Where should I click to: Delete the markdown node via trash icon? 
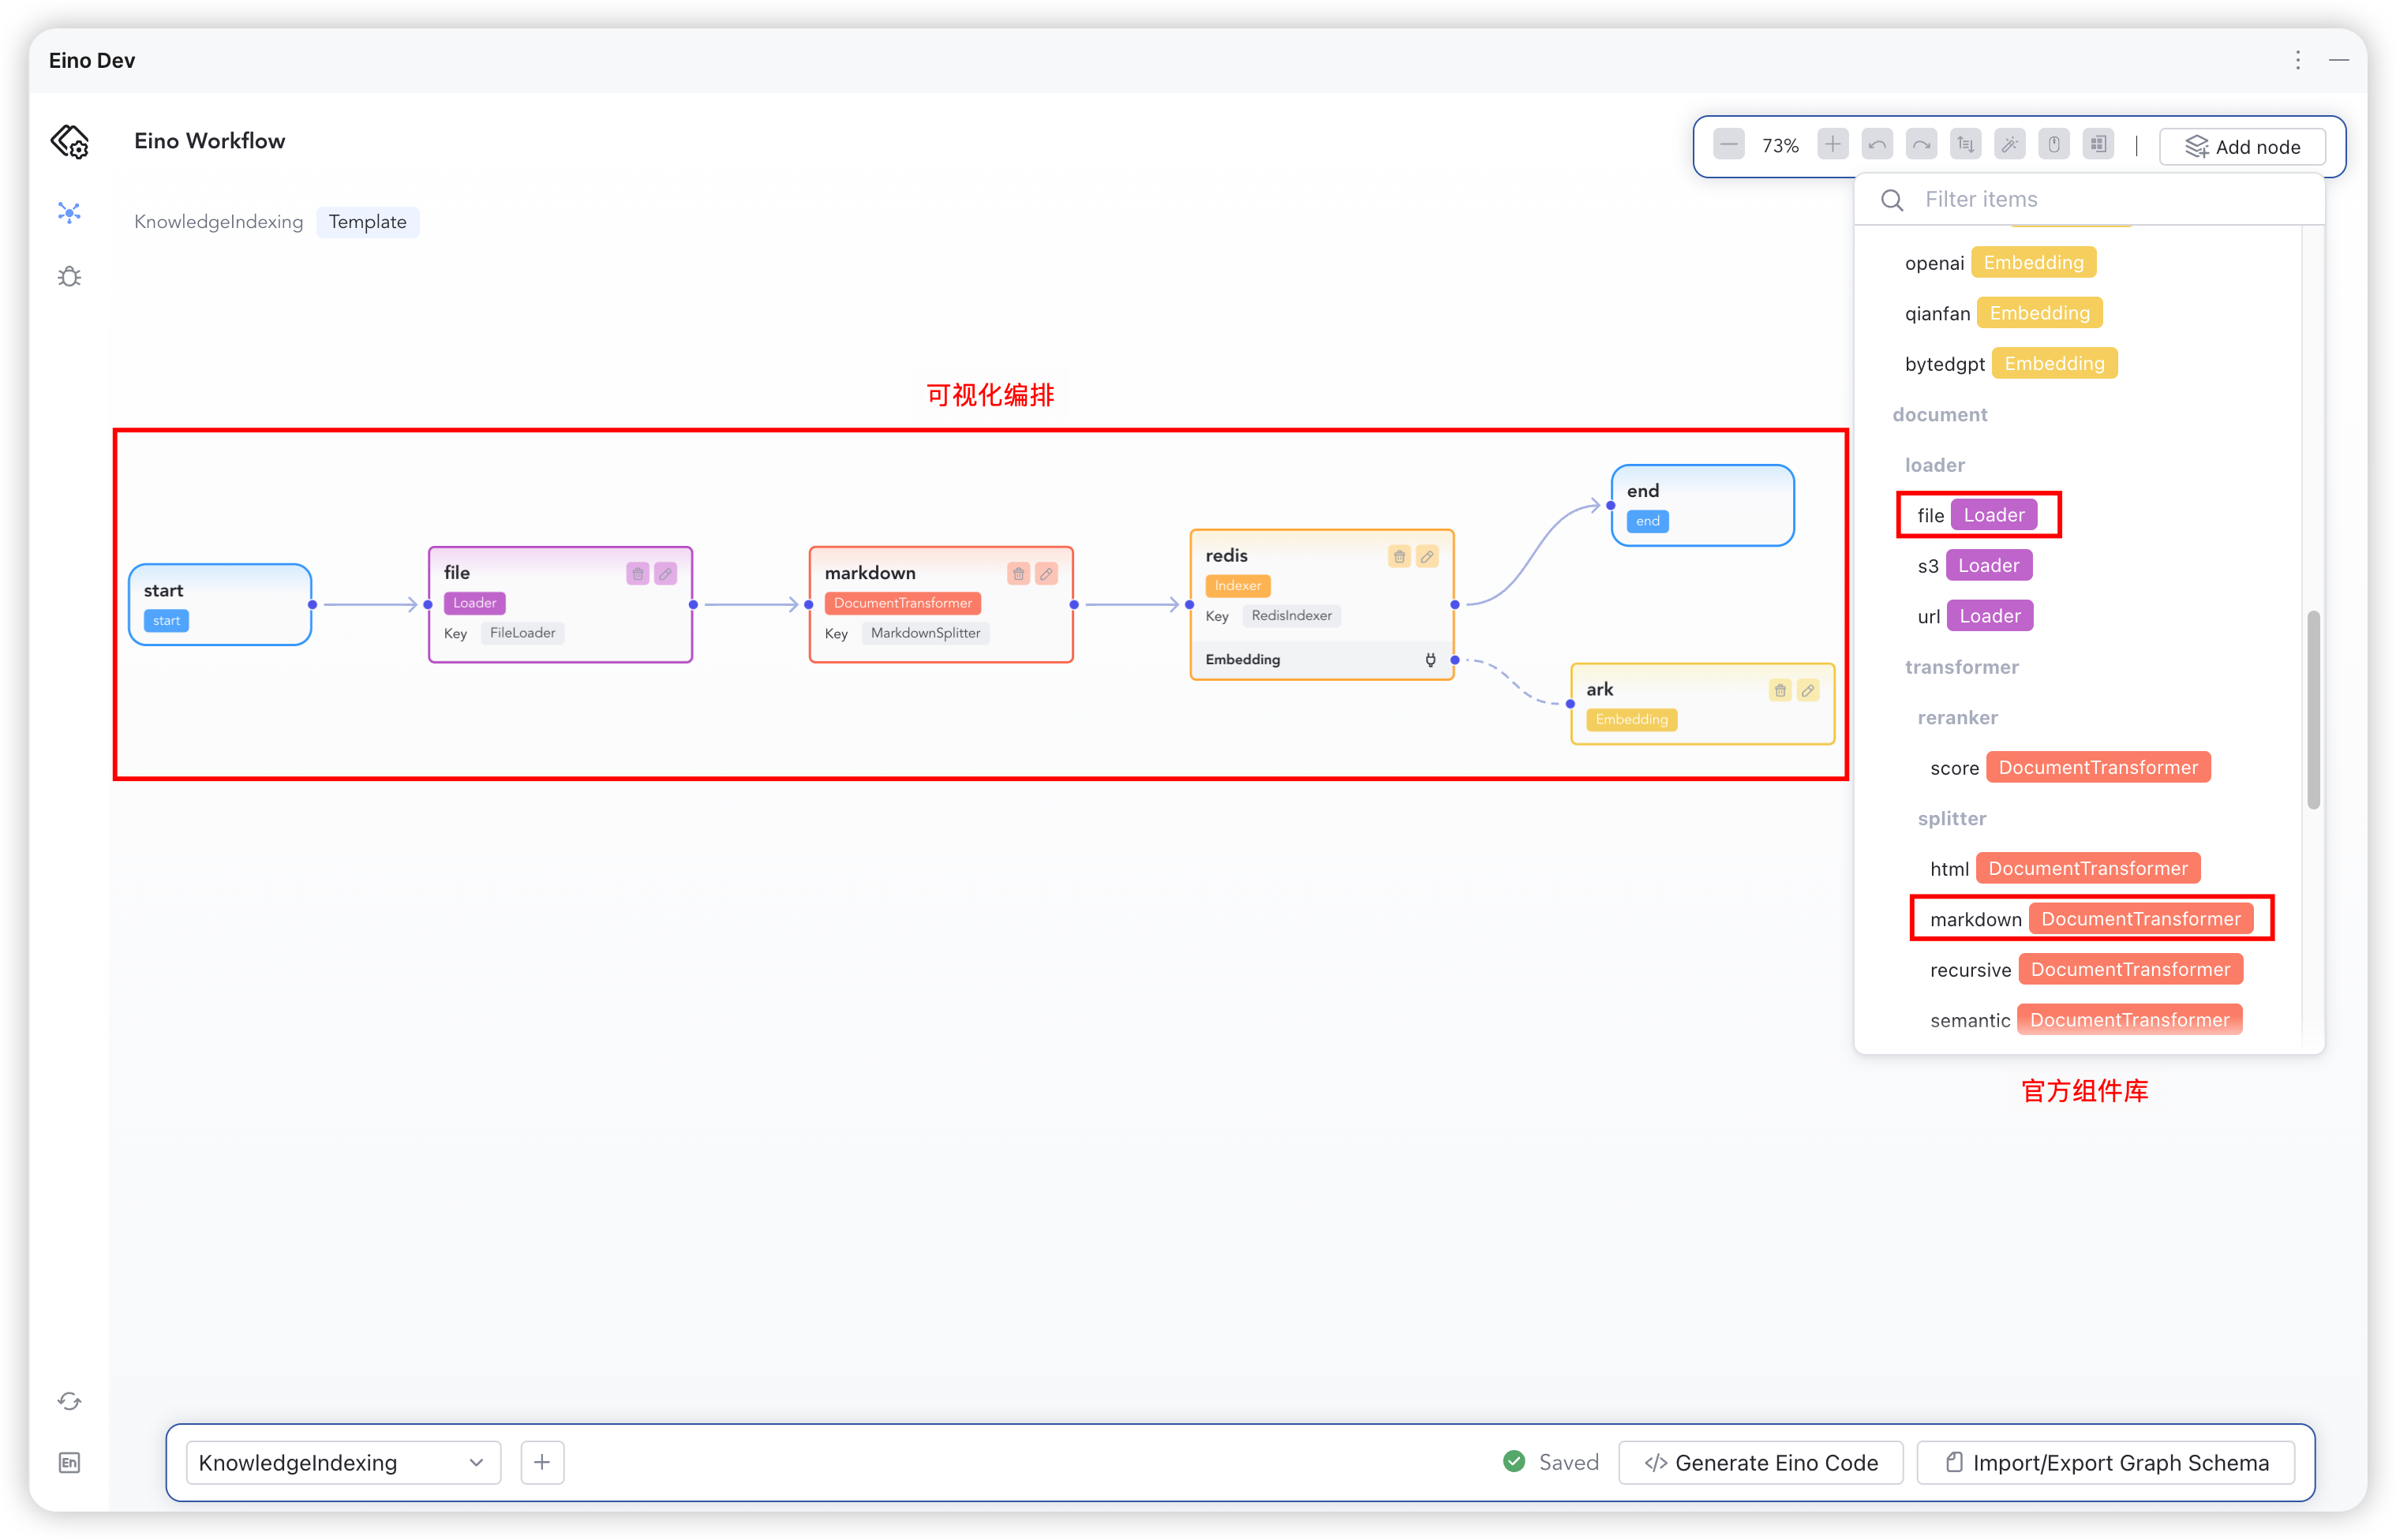1018,573
